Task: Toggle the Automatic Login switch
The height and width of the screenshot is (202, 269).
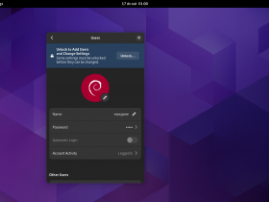Action: (x=132, y=140)
